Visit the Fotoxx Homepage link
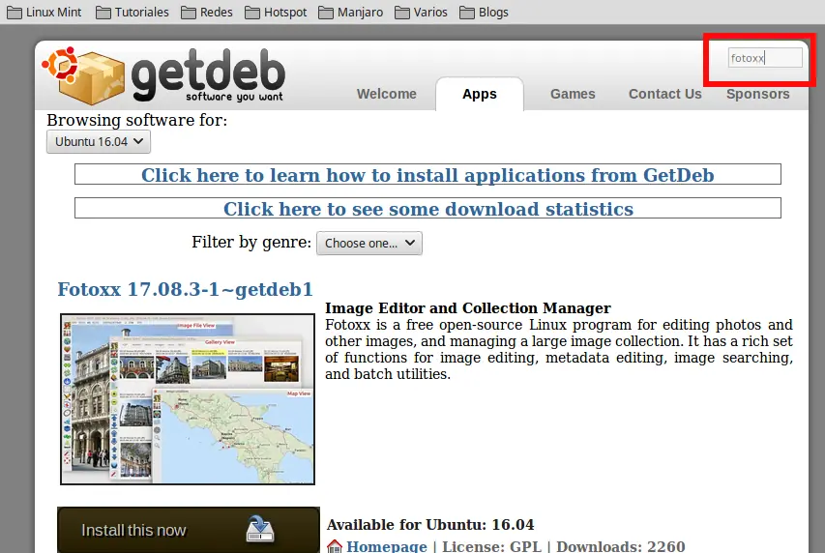 386,546
